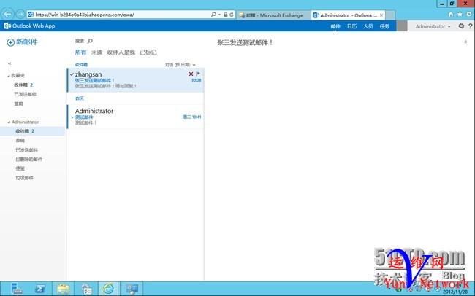
Task: Click the address bar search magnifier
Action: (213, 15)
